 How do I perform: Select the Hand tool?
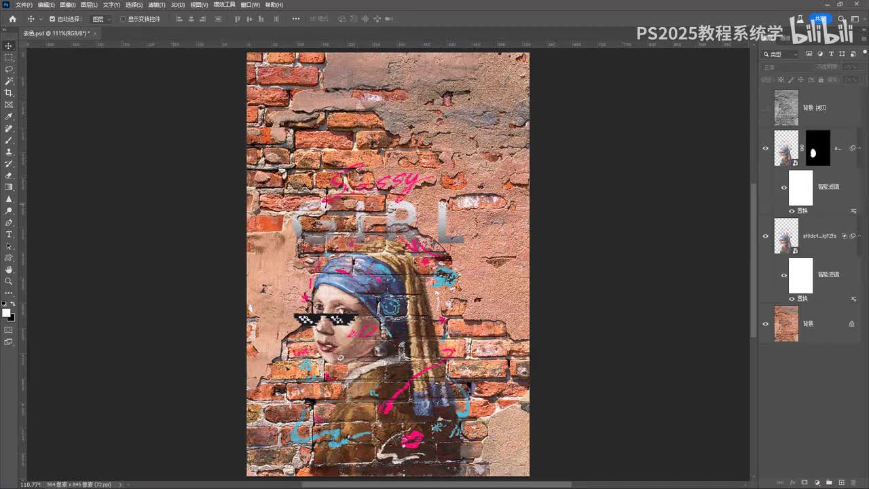9,270
